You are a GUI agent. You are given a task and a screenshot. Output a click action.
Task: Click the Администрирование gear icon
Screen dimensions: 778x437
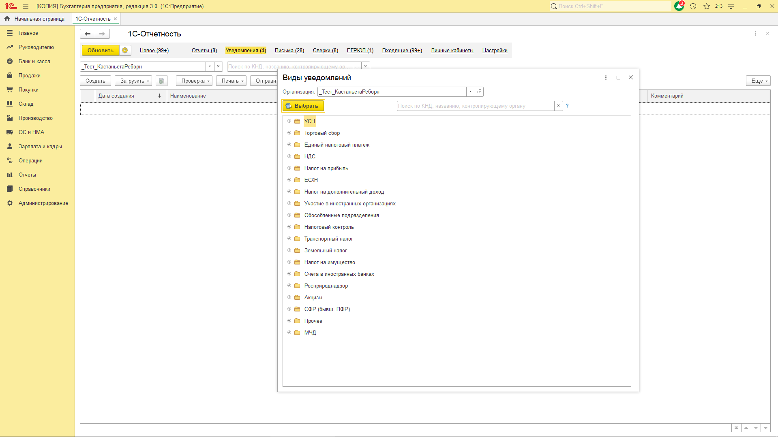tap(10, 203)
